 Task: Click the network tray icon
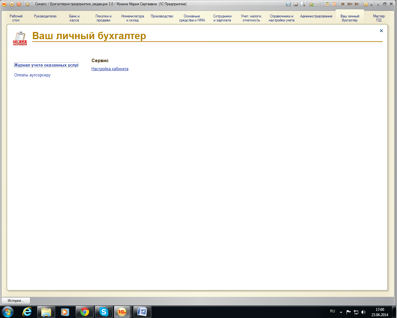[356, 312]
